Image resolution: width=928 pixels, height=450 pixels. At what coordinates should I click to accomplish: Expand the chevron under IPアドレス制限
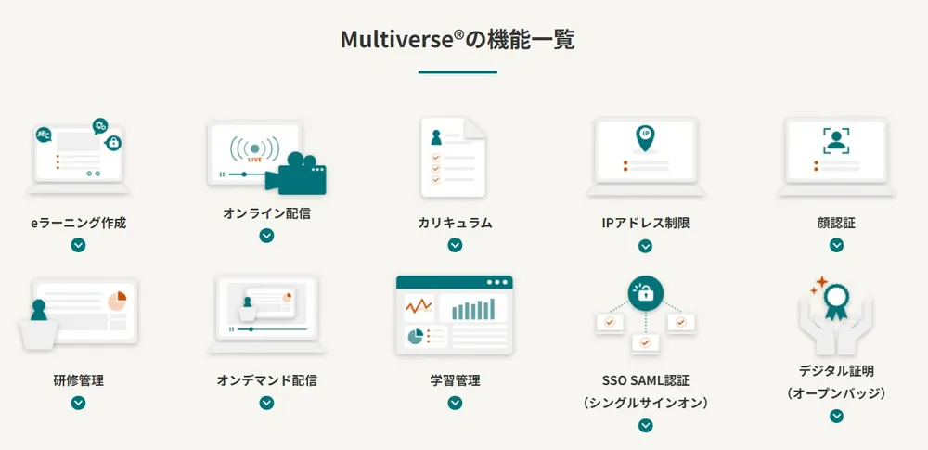645,246
